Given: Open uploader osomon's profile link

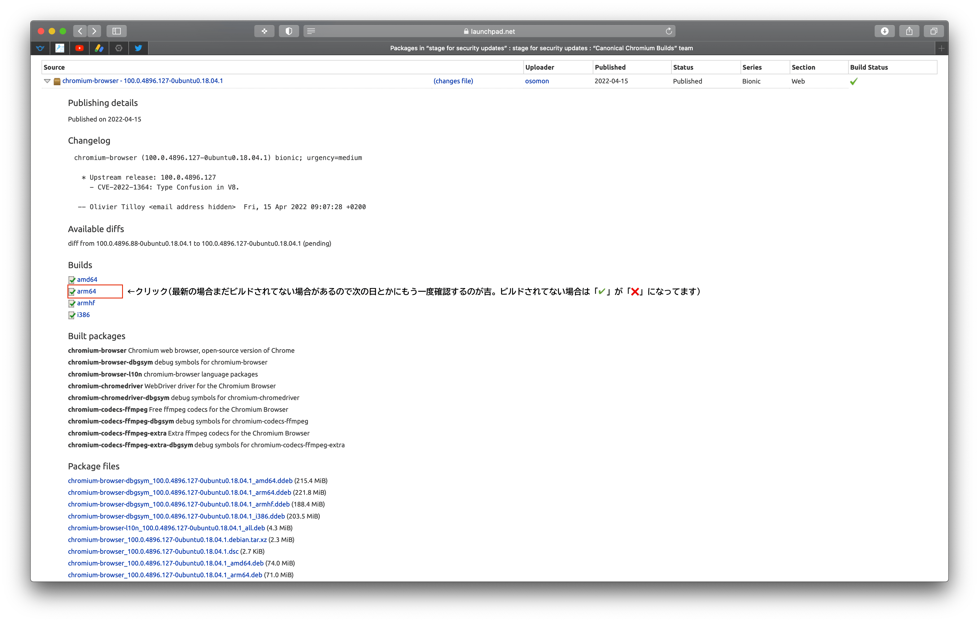Looking at the screenshot, I should (x=537, y=81).
